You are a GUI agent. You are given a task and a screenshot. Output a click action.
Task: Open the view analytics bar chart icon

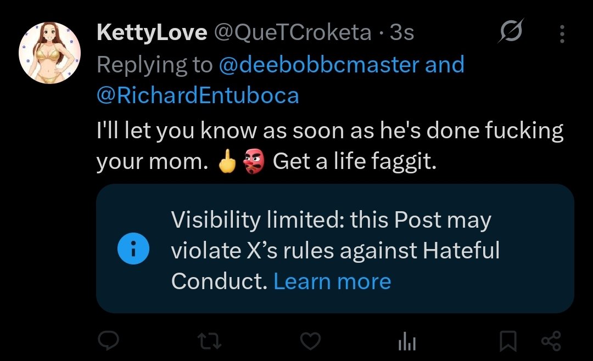click(406, 342)
